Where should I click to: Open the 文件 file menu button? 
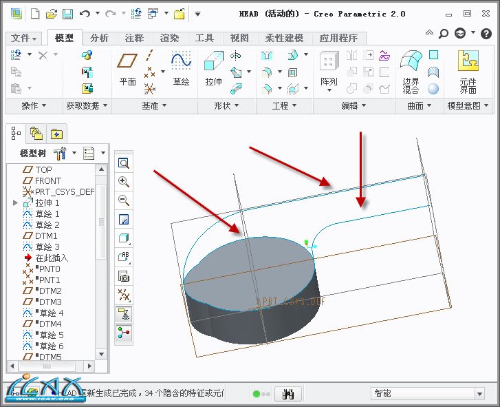pyautogui.click(x=25, y=39)
